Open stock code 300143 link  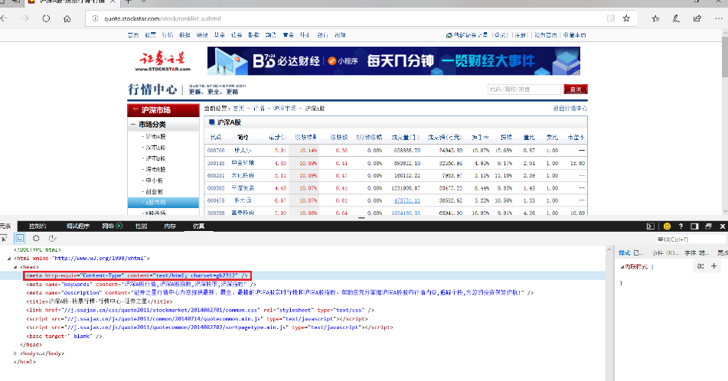pyautogui.click(x=216, y=163)
